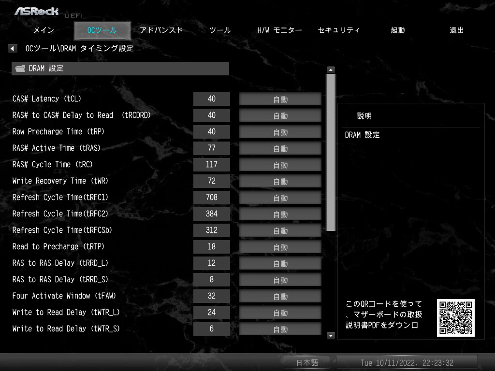Click the tRFC2 value 384
Screen dimensions: 495x371
212,214
